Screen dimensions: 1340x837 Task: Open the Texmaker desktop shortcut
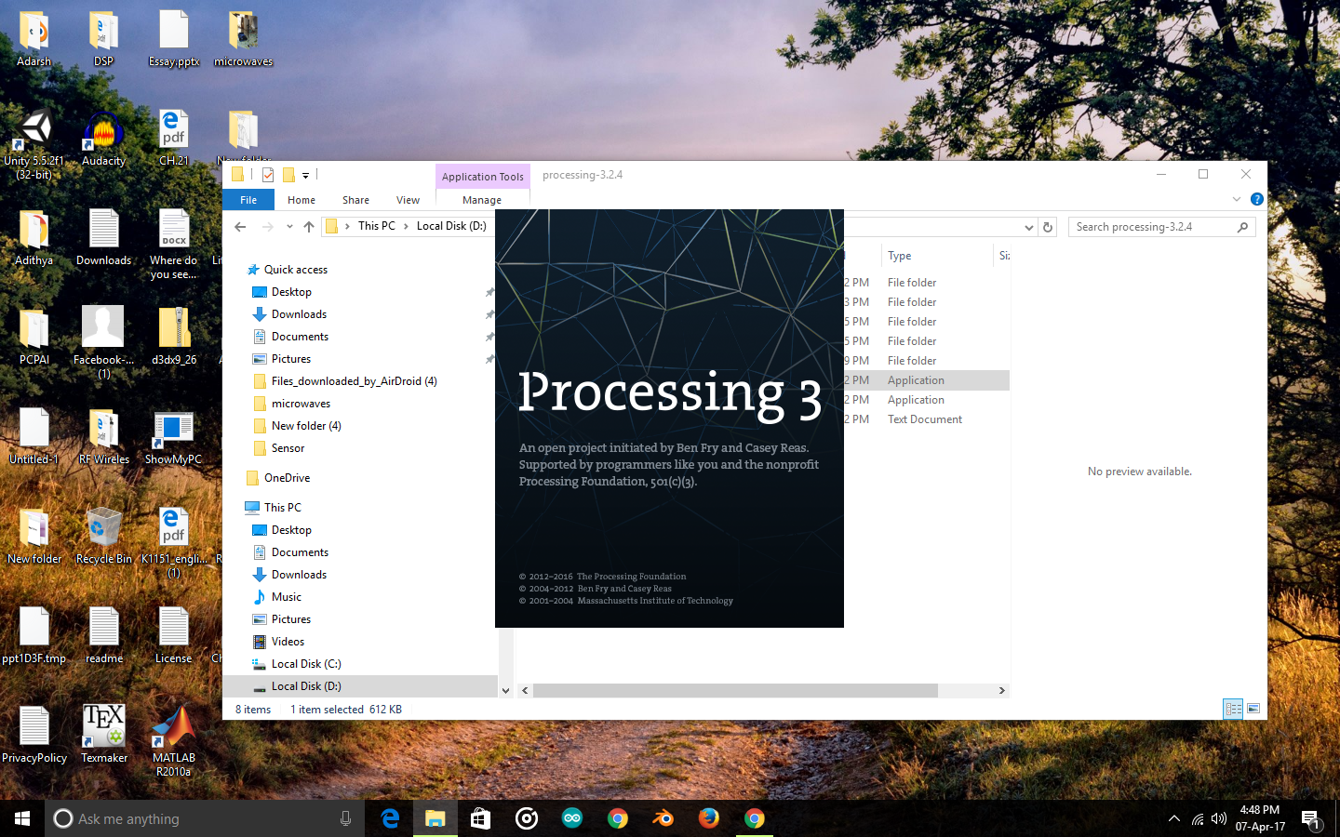[103, 735]
